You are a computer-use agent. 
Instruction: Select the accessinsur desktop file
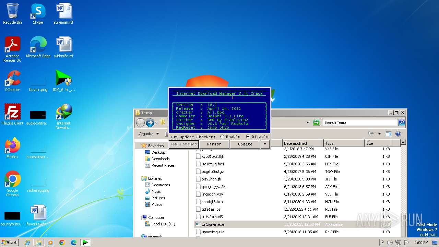pyautogui.click(x=38, y=151)
